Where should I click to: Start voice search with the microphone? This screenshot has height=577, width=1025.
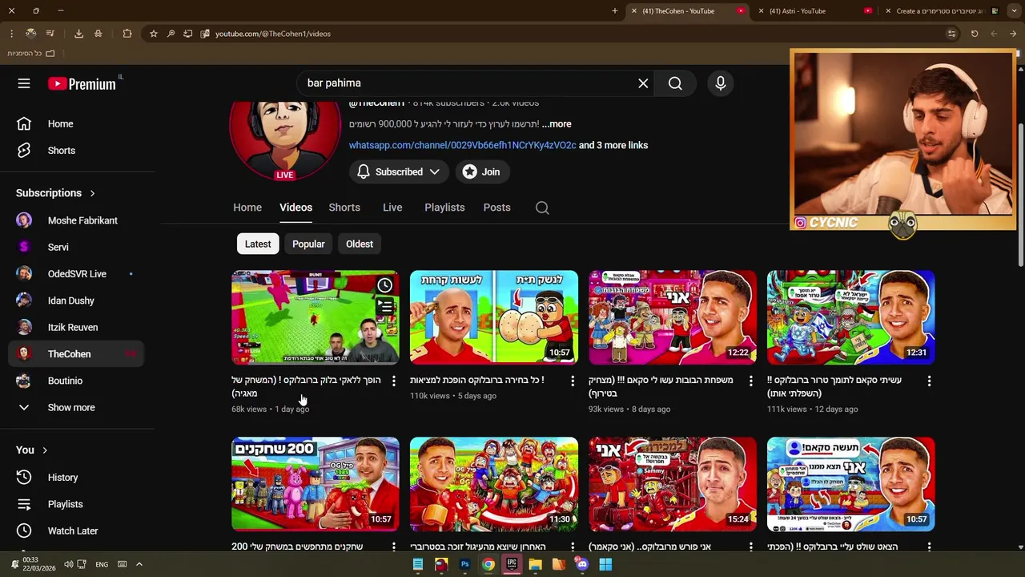click(x=721, y=83)
